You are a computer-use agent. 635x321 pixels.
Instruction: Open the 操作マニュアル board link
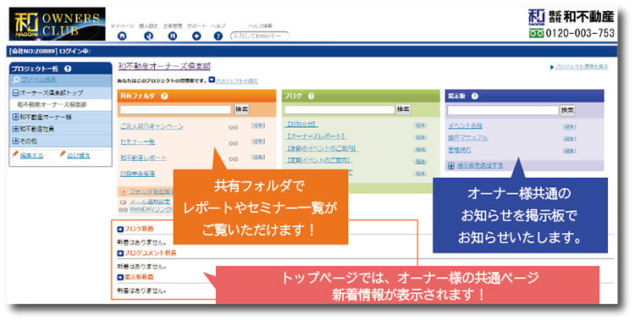[468, 138]
